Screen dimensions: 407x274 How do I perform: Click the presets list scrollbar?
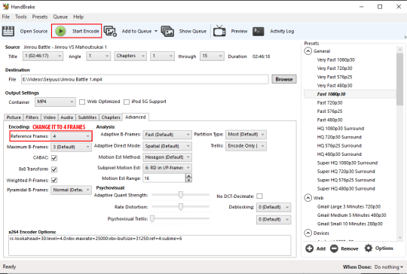(x=399, y=79)
